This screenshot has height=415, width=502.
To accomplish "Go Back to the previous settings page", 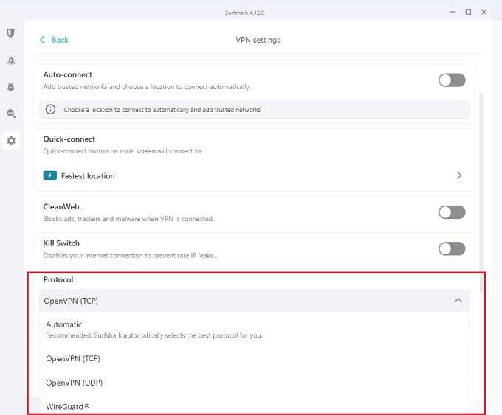I will pyautogui.click(x=54, y=40).
